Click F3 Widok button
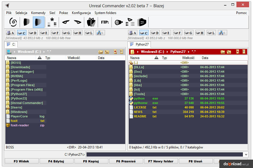Viewport: 253px width, 168px height. tap(22, 161)
